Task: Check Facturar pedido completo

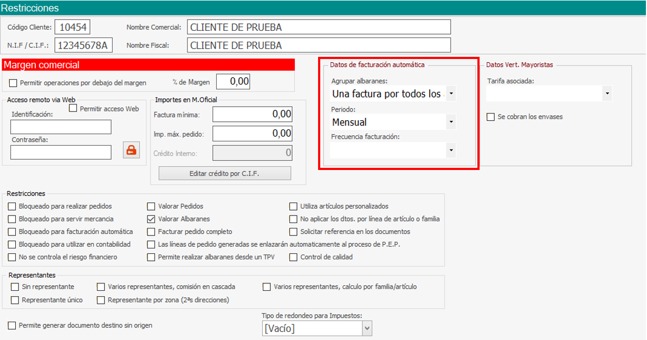Action: click(x=152, y=232)
